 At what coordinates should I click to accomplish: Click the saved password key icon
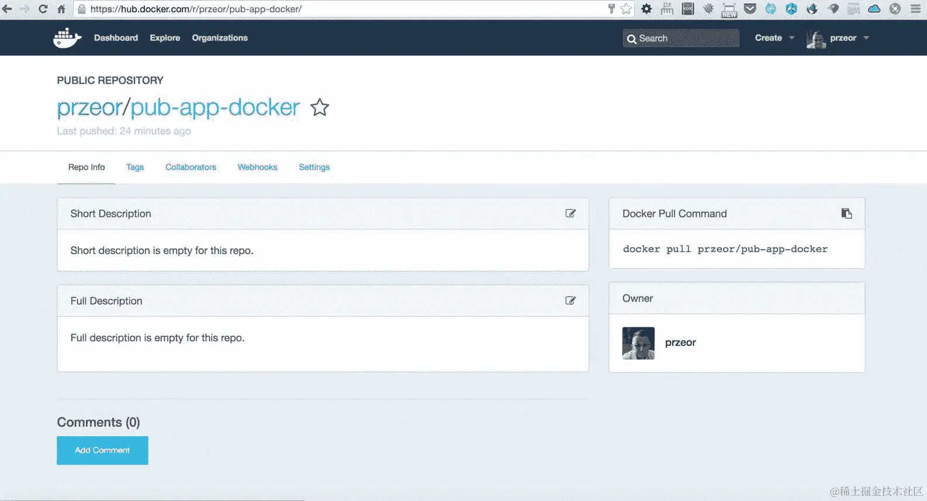(611, 8)
